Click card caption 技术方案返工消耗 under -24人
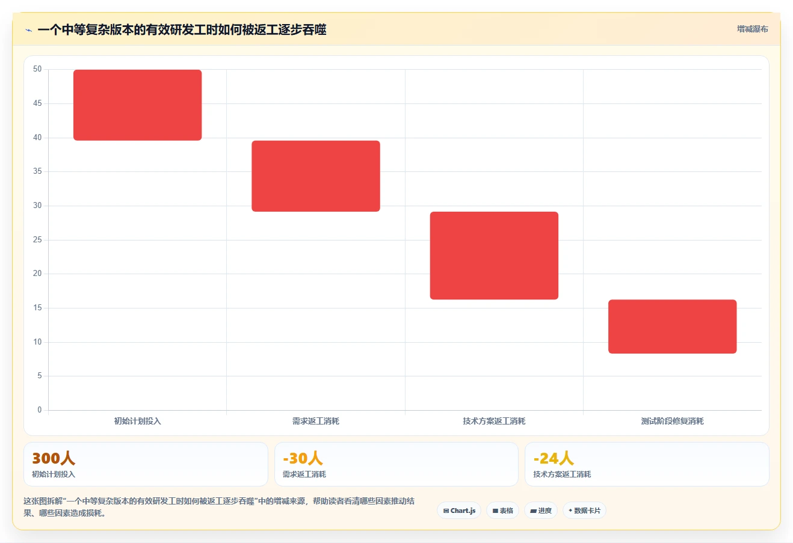The image size is (793, 543). click(x=562, y=474)
